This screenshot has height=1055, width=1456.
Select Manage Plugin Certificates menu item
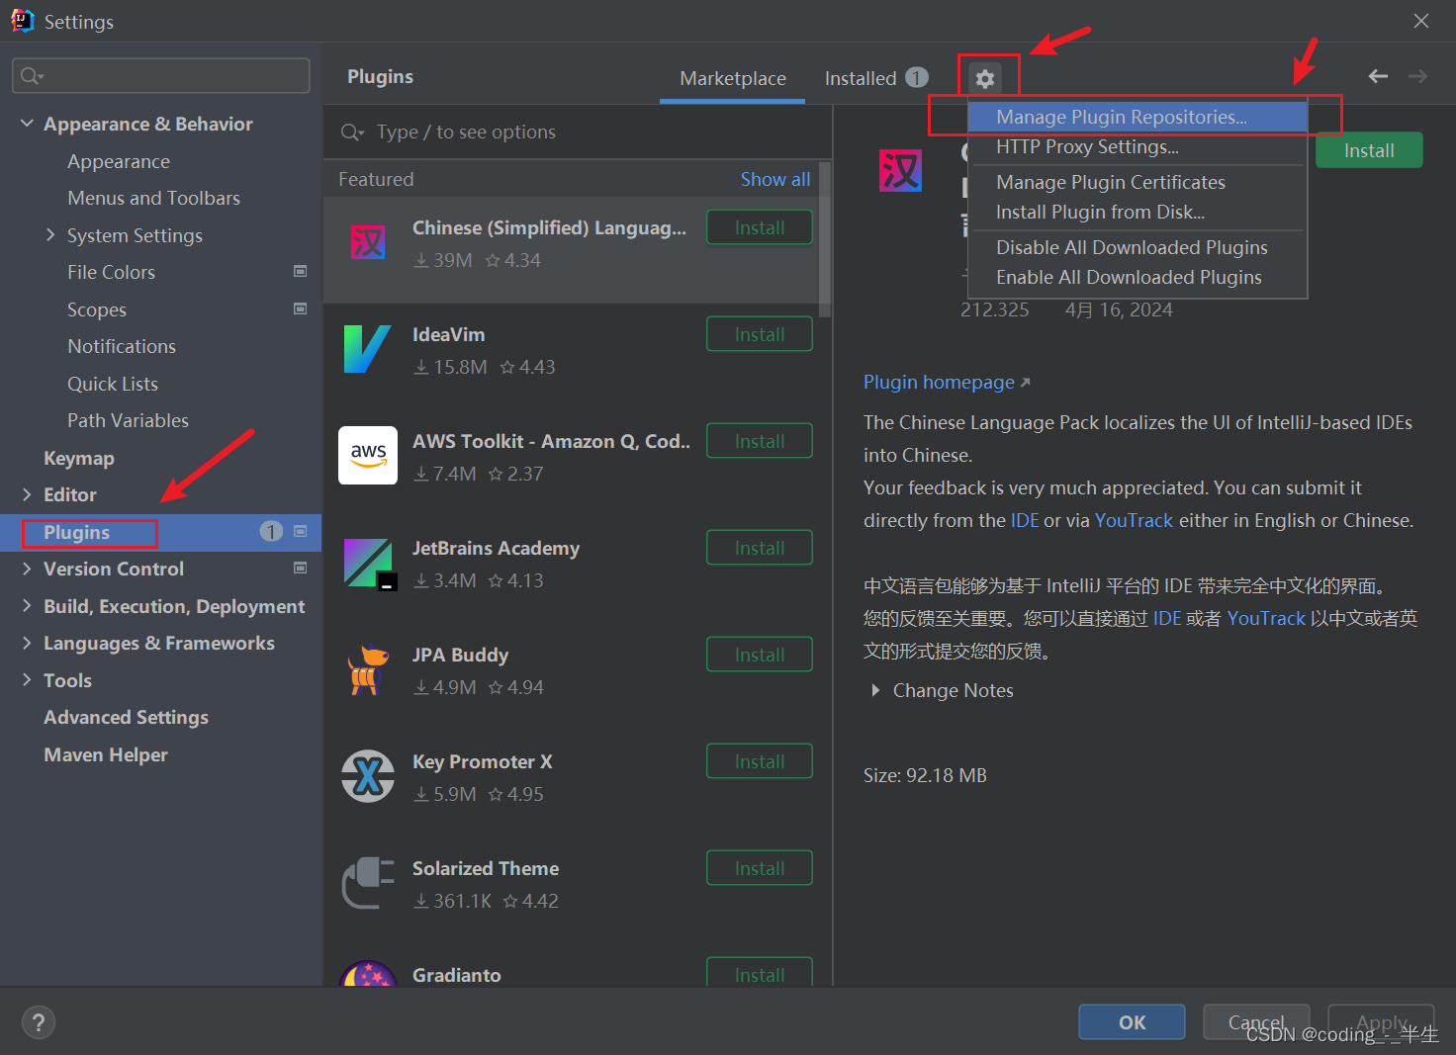coord(1137,182)
